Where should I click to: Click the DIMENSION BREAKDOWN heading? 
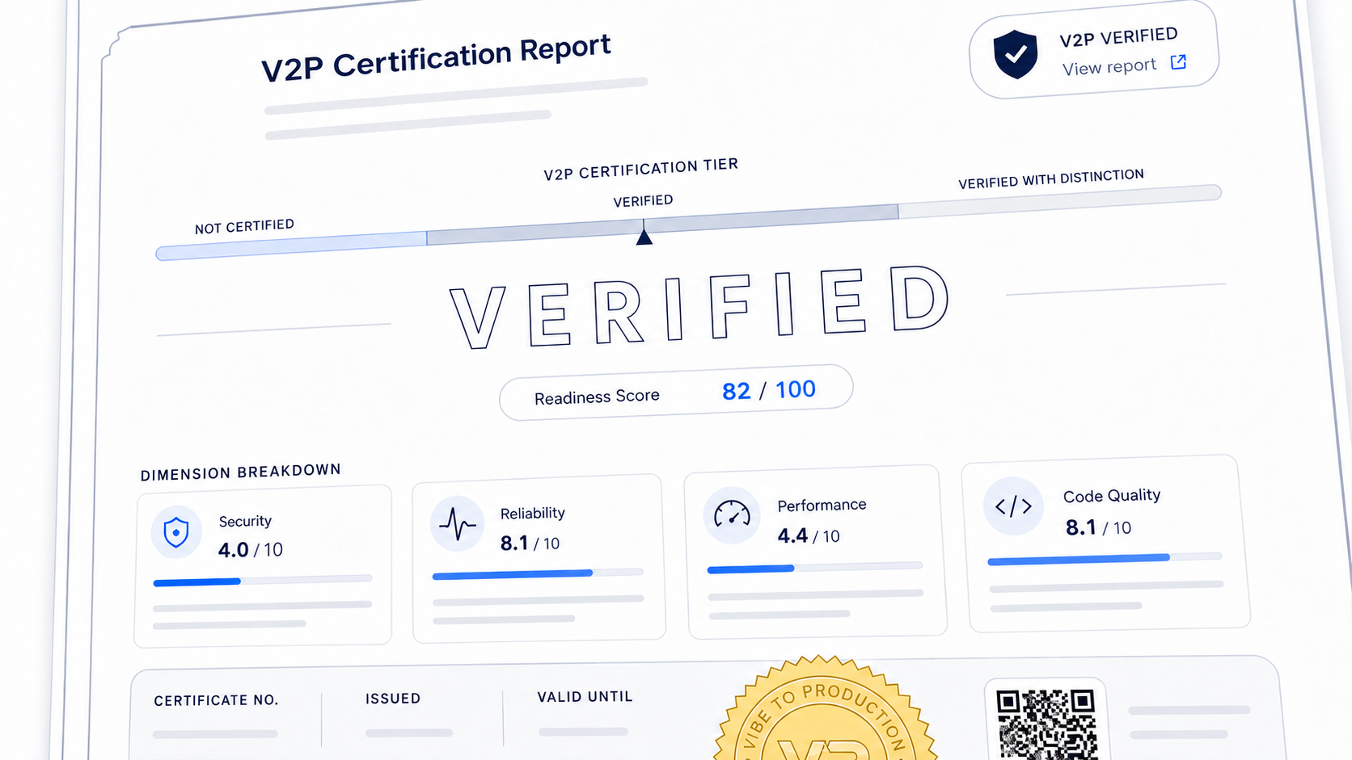[x=241, y=472]
